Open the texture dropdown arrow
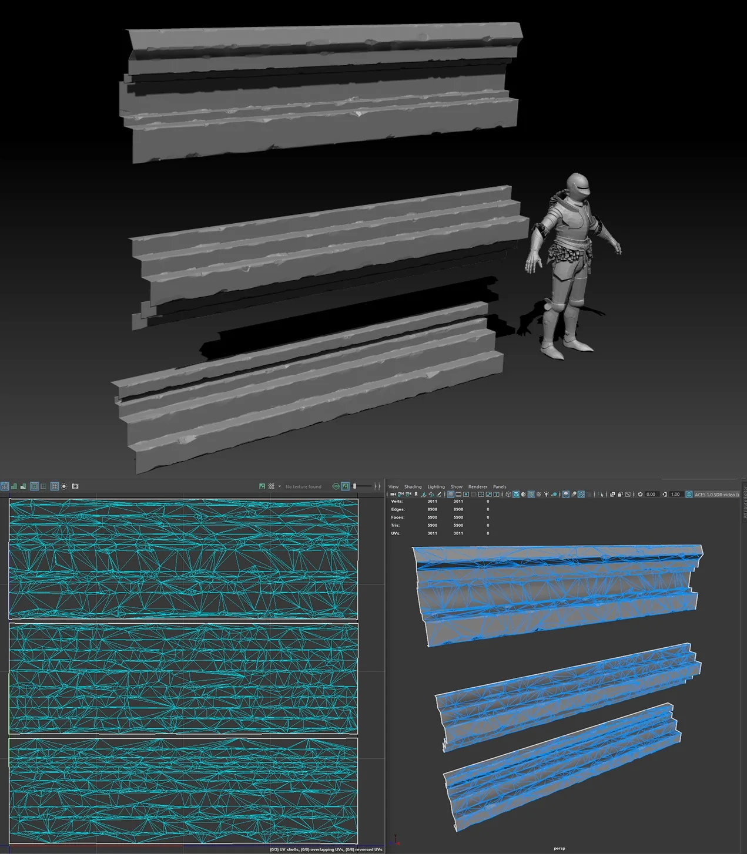The width and height of the screenshot is (747, 854). point(279,486)
